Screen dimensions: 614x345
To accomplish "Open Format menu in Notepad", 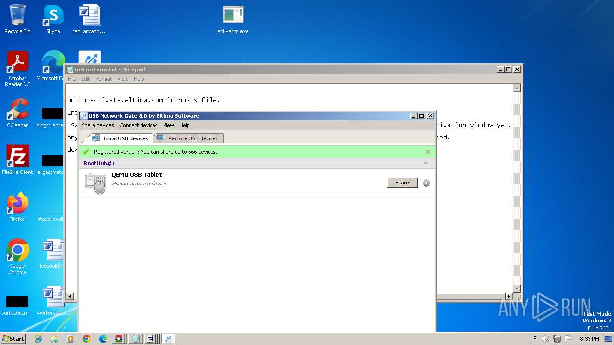I will 104,79.
